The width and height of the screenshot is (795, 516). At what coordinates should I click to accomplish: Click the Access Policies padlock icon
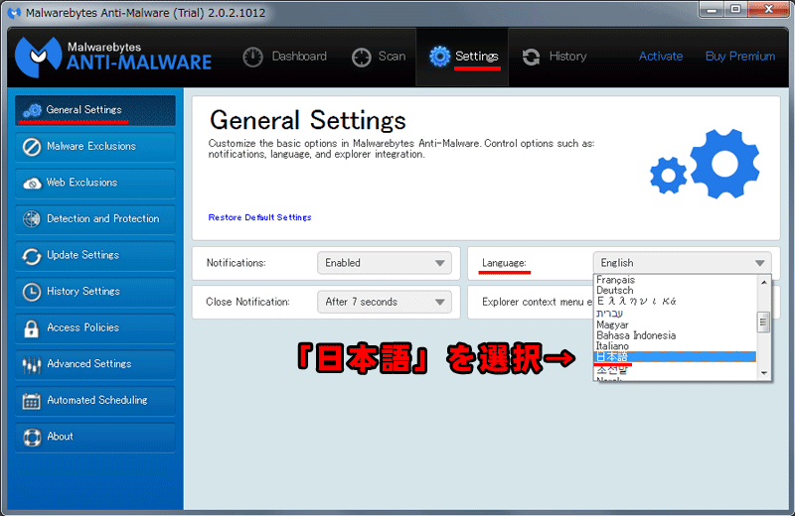(32, 328)
